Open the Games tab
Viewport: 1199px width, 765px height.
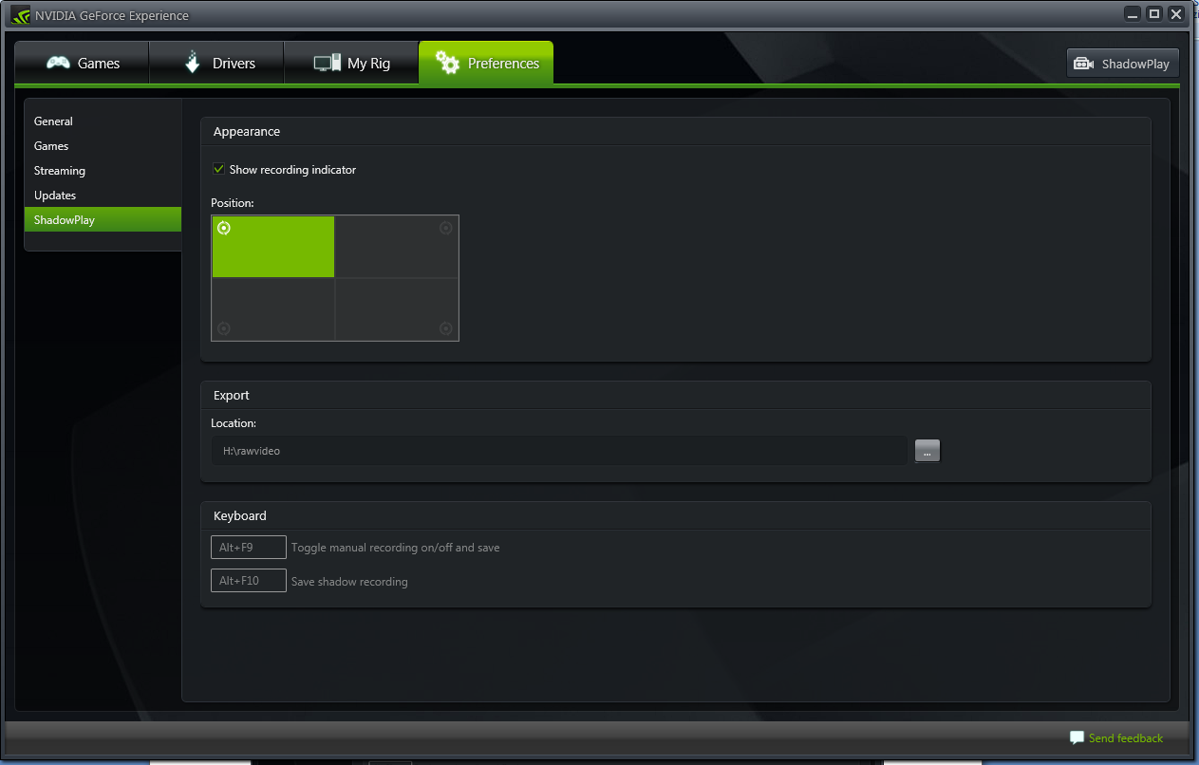tap(82, 64)
